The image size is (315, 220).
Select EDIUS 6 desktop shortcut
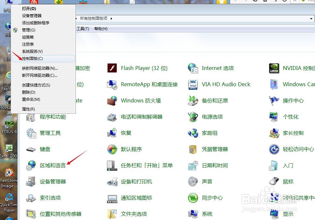coord(9,127)
